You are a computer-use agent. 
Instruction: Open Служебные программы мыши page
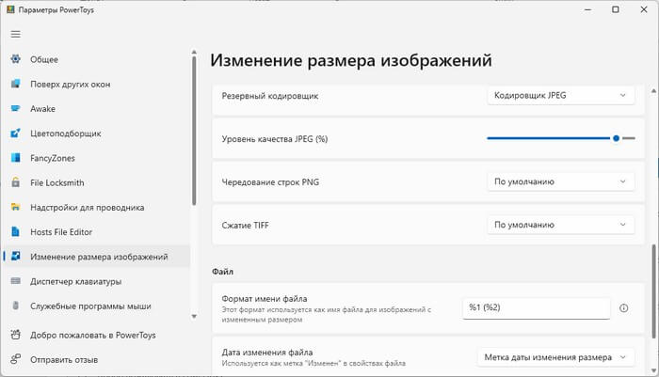(x=97, y=306)
